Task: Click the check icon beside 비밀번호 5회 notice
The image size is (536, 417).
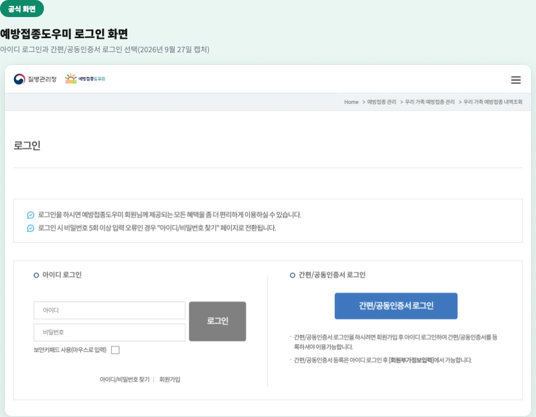Action: click(x=30, y=228)
